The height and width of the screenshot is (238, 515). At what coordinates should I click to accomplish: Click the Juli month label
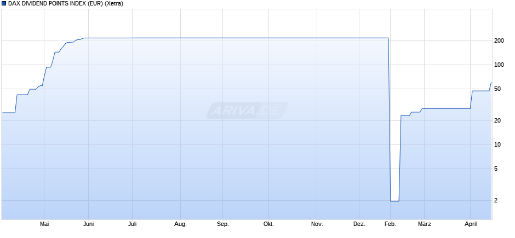tap(132, 224)
